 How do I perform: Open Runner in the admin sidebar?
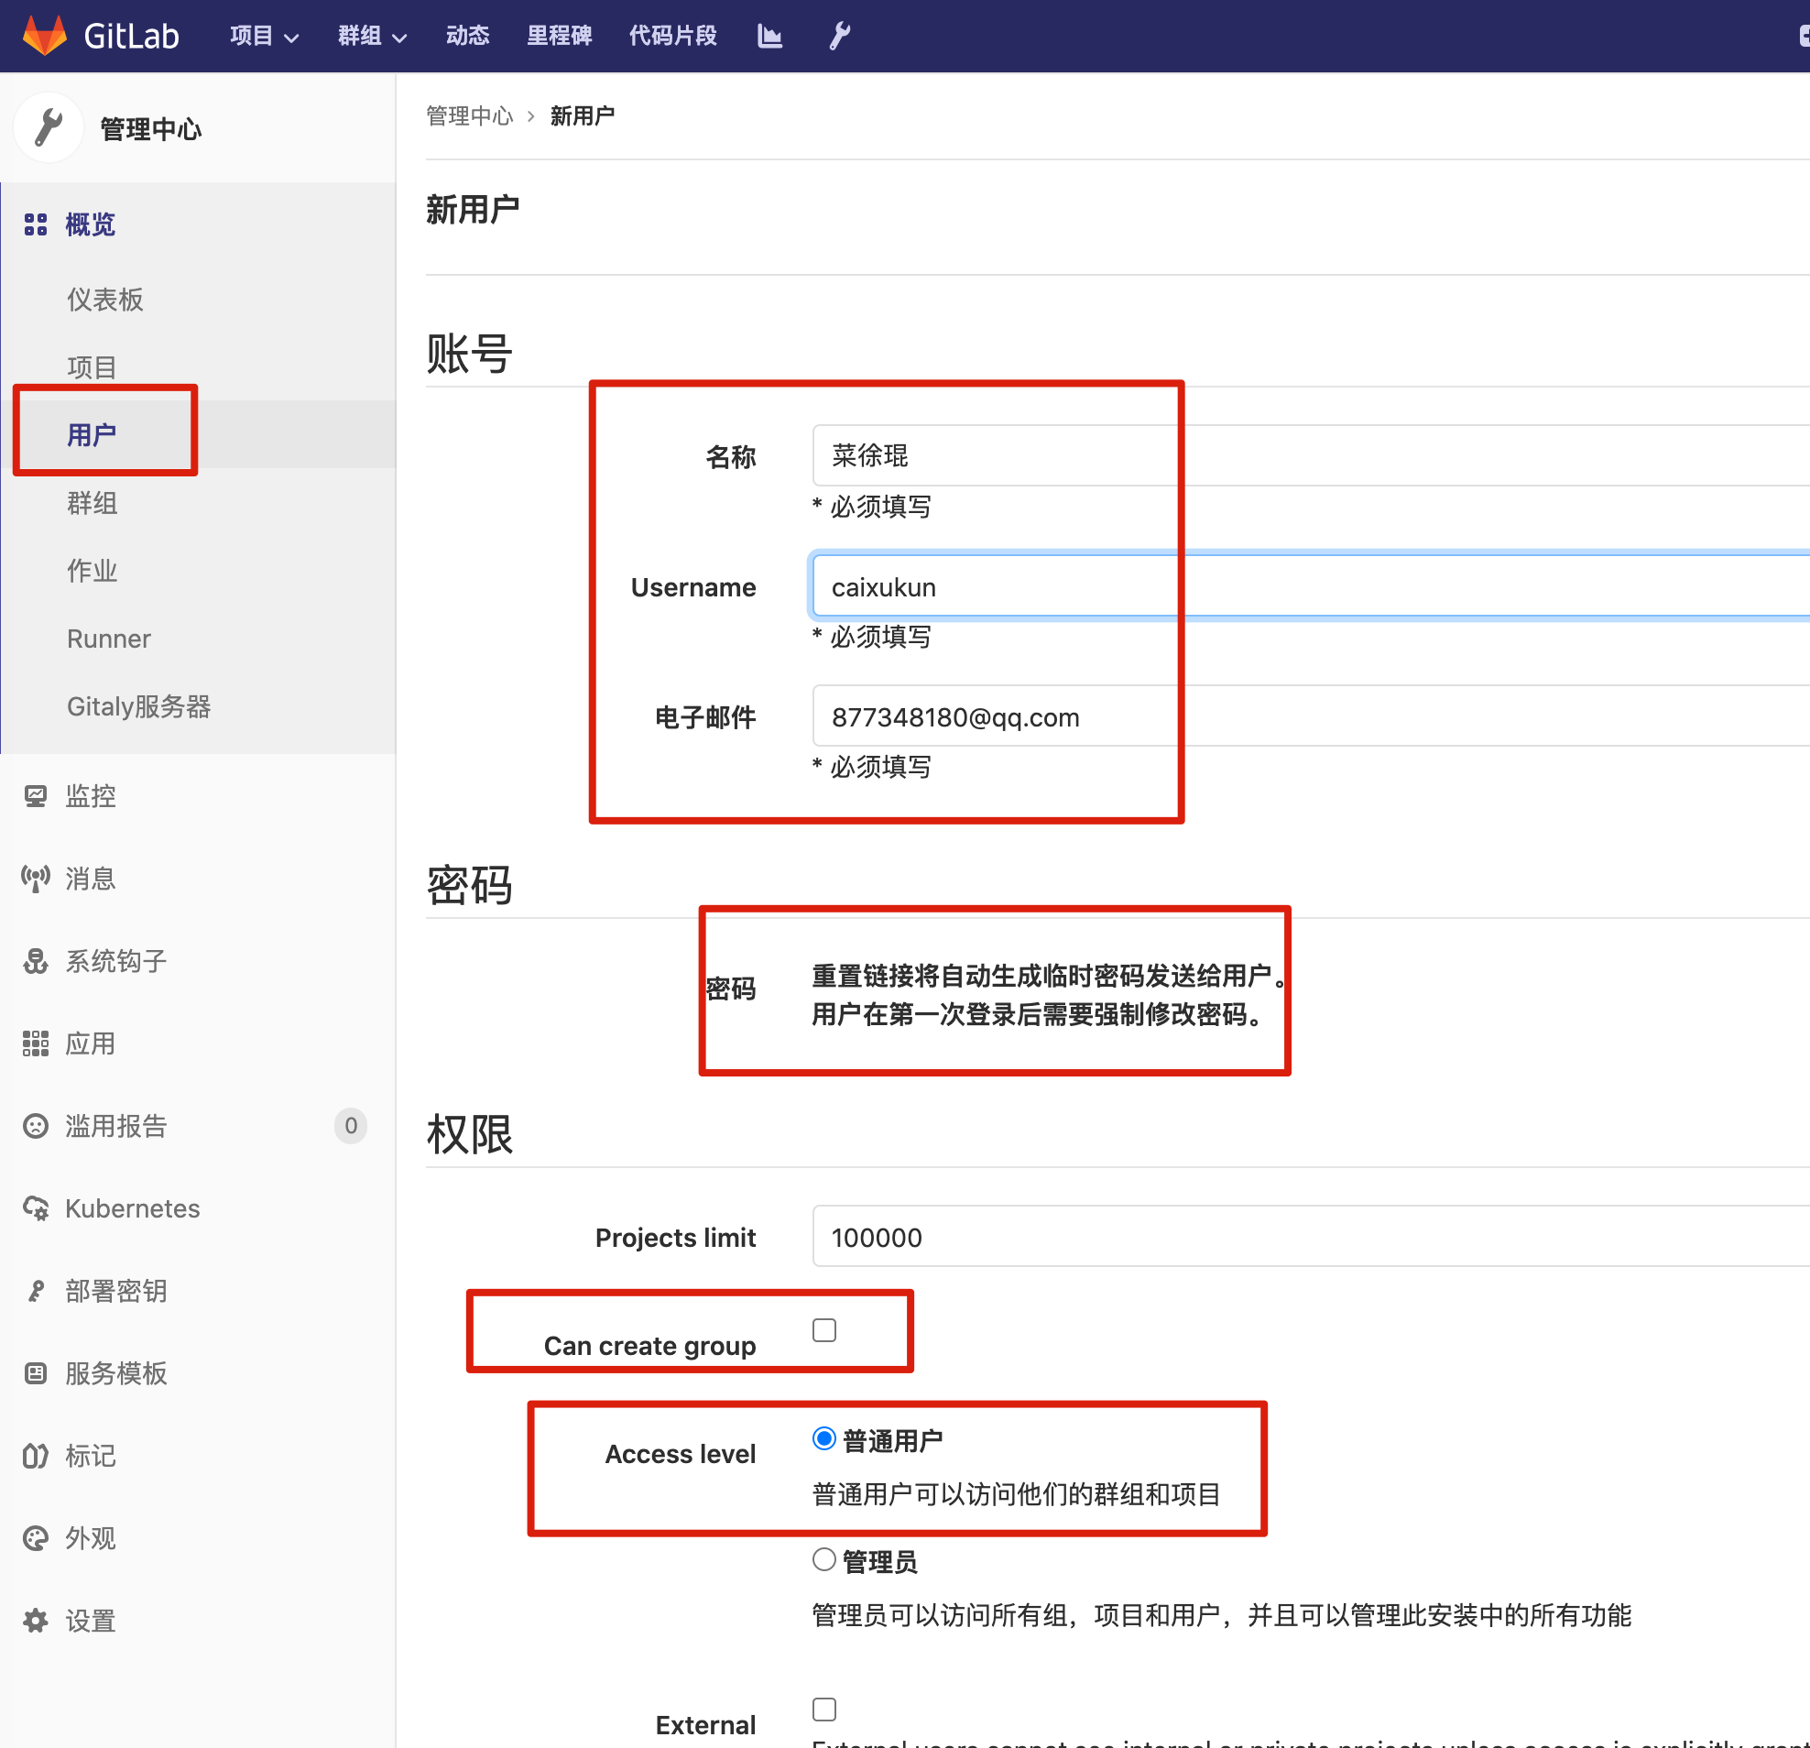tap(109, 639)
